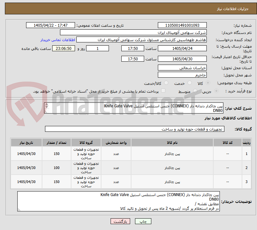Click the need number field 1105001491001093

pos(182,25)
